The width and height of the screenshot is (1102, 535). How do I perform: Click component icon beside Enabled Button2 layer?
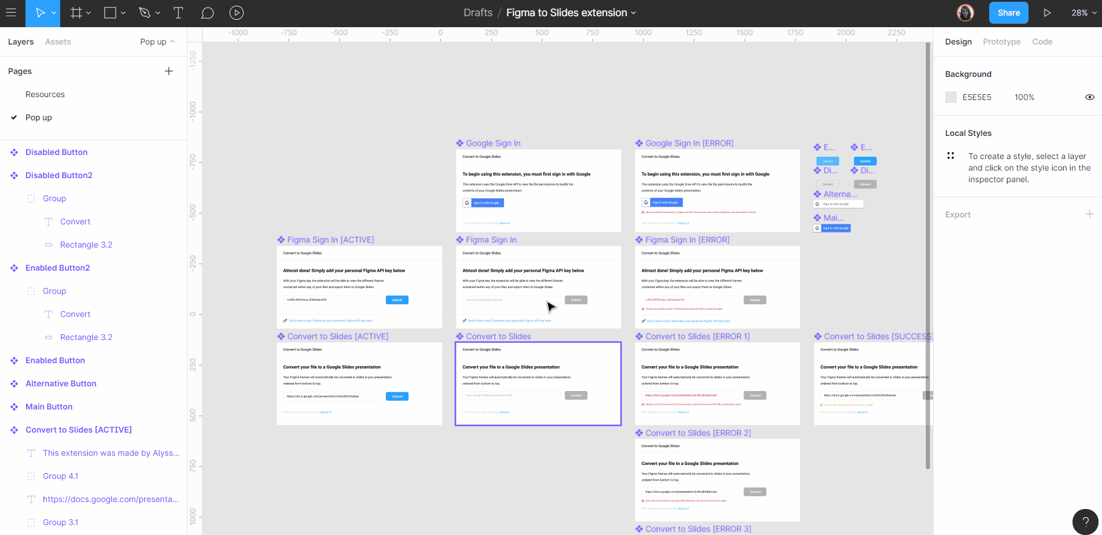(x=14, y=268)
